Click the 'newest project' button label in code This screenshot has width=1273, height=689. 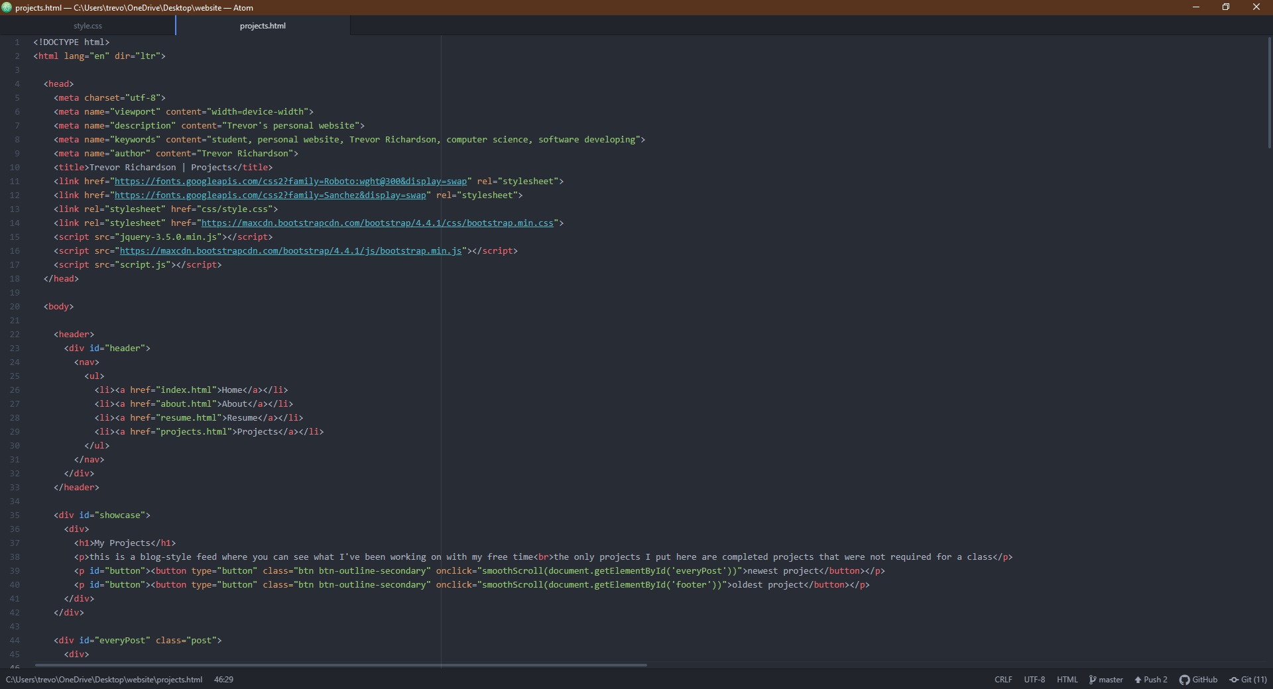783,571
